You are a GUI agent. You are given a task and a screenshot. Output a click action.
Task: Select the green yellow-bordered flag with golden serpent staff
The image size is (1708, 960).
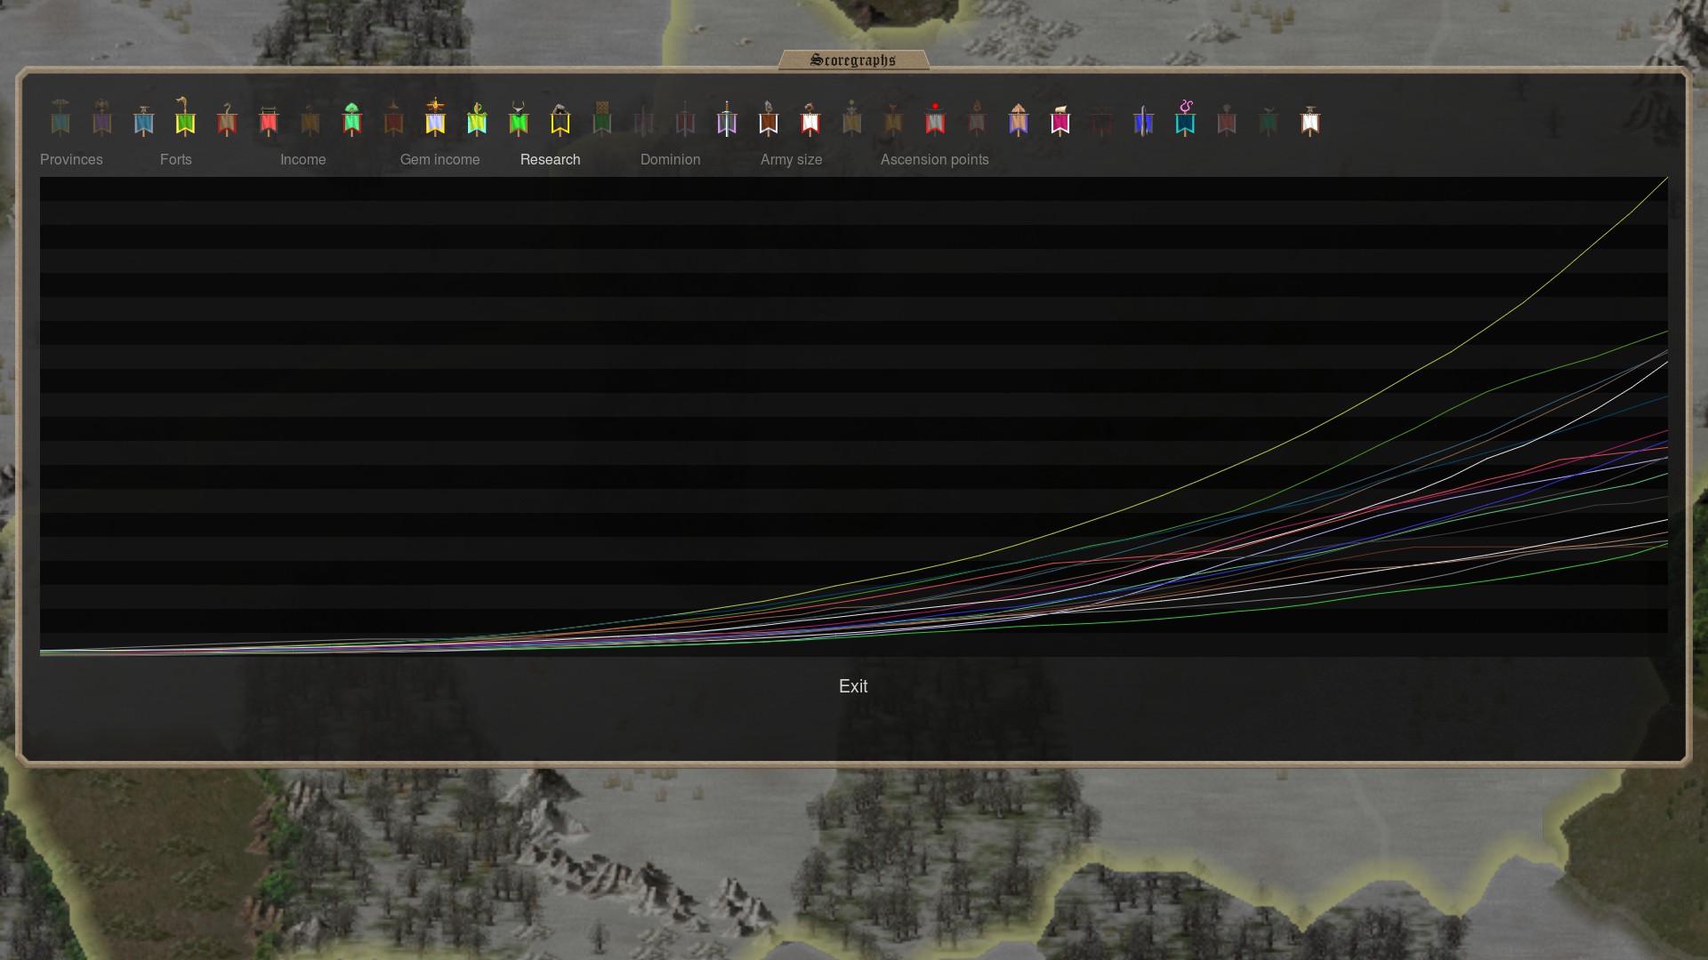click(185, 116)
